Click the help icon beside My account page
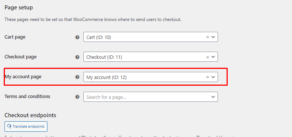292x137 pixels. click(77, 77)
